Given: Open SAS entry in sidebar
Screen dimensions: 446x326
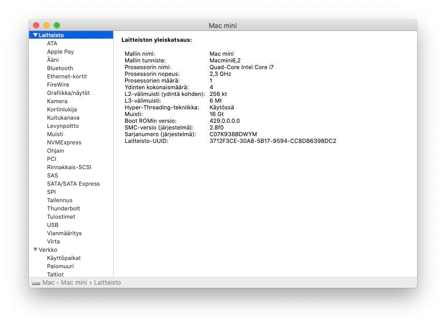Looking at the screenshot, I should 52,175.
